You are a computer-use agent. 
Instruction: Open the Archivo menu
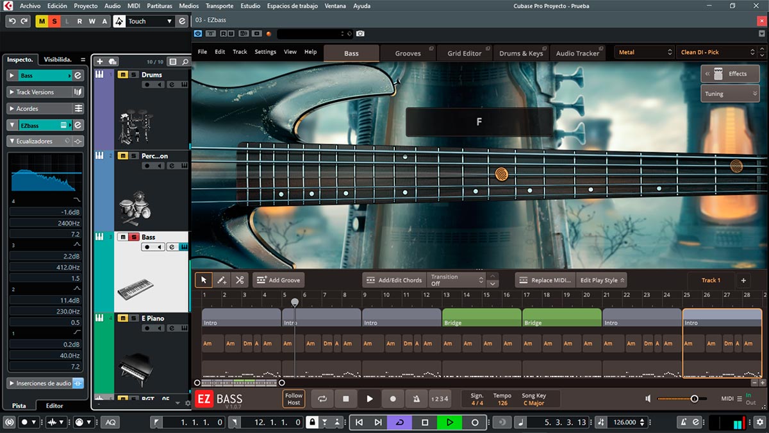click(x=30, y=6)
